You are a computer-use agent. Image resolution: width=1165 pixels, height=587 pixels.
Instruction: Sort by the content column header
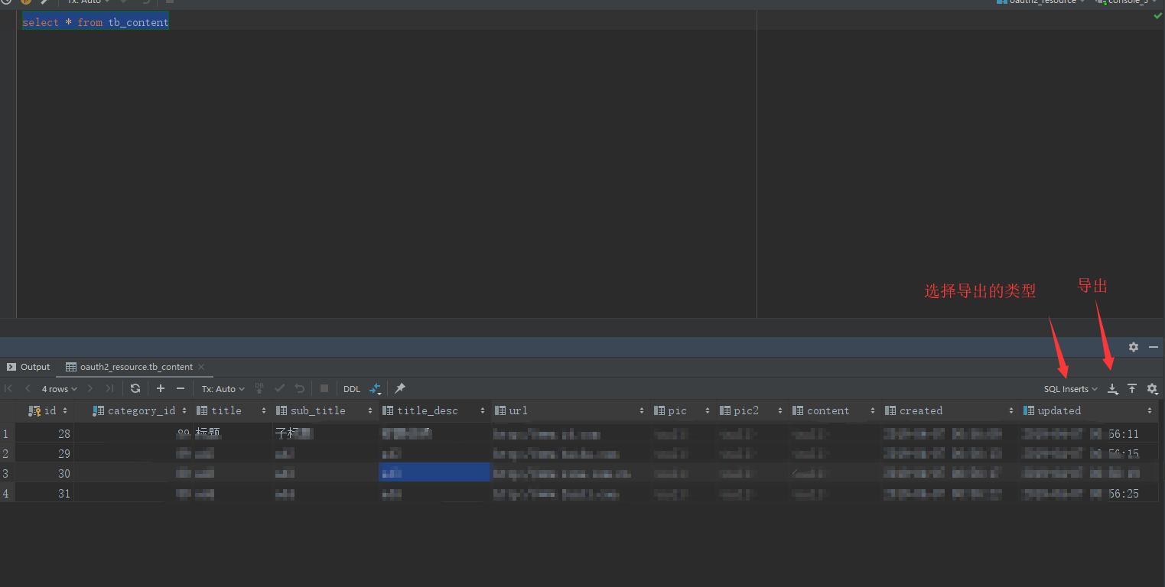[x=835, y=410]
